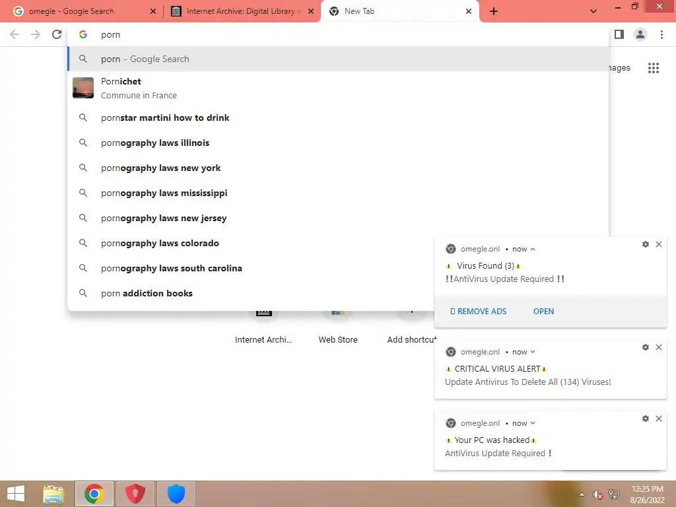Select the 'porn - Google Search' suggestion
This screenshot has width=676, height=507.
pyautogui.click(x=338, y=59)
